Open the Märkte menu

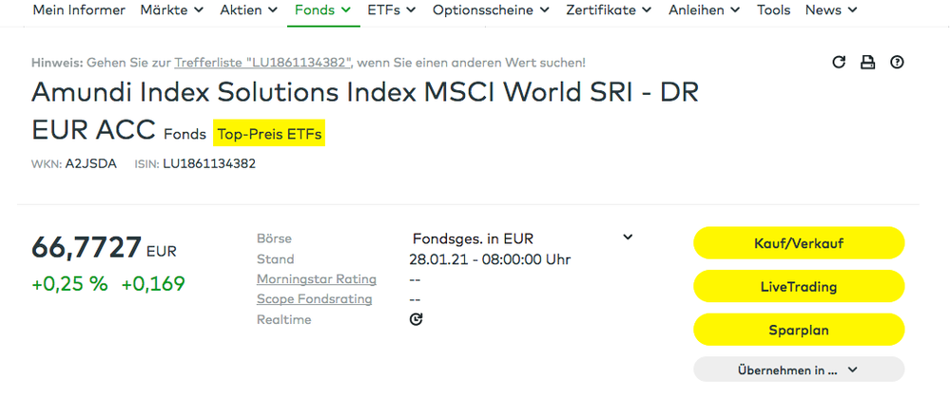tap(171, 10)
